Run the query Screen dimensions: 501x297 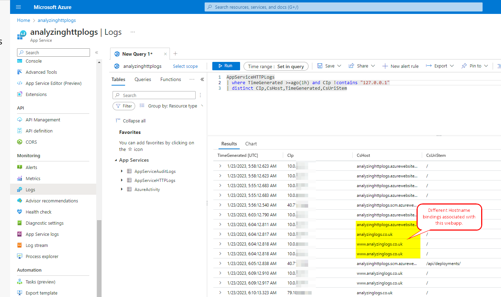click(226, 66)
